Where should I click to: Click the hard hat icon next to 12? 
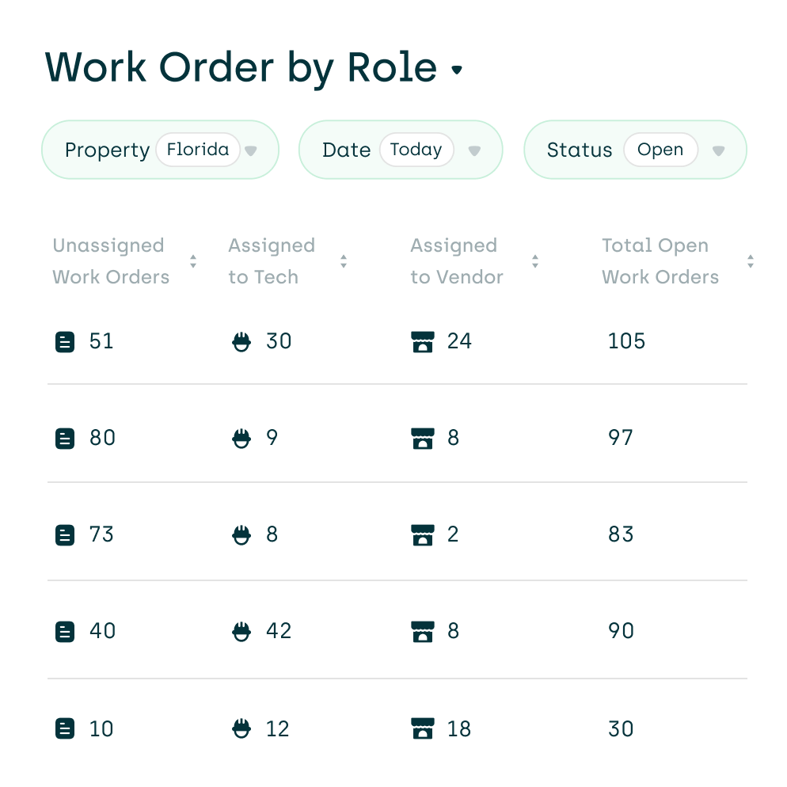[241, 728]
